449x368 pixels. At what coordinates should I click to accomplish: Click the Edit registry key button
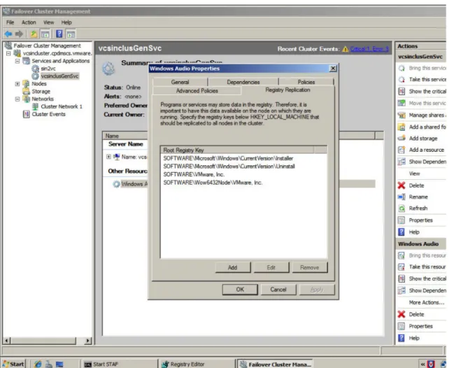click(x=271, y=267)
